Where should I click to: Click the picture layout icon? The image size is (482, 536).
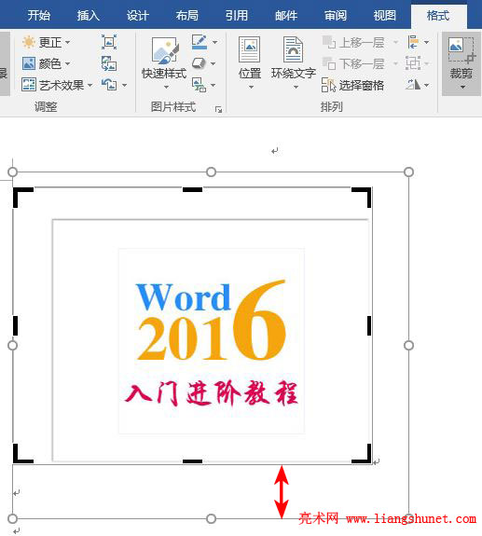point(200,85)
